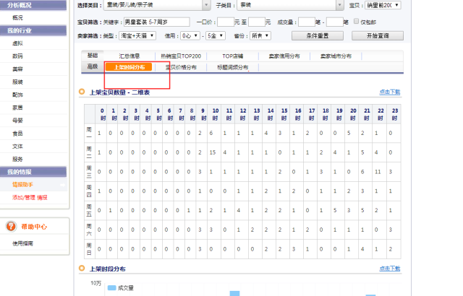This screenshot has width=463, height=296.
Task: Open the 宝贝 销量前200 dropdown
Action: [383, 5]
